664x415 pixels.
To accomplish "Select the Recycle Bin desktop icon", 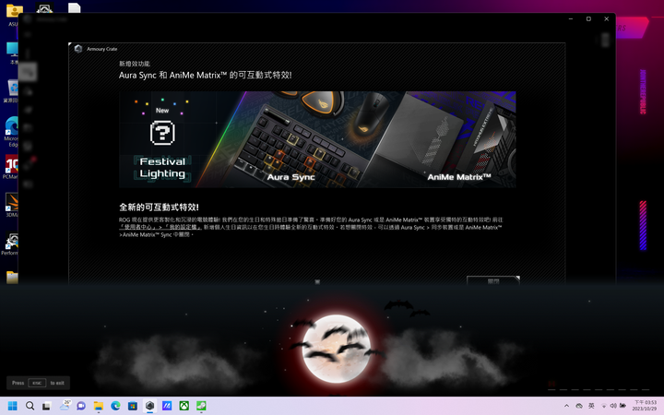I will (x=12, y=91).
